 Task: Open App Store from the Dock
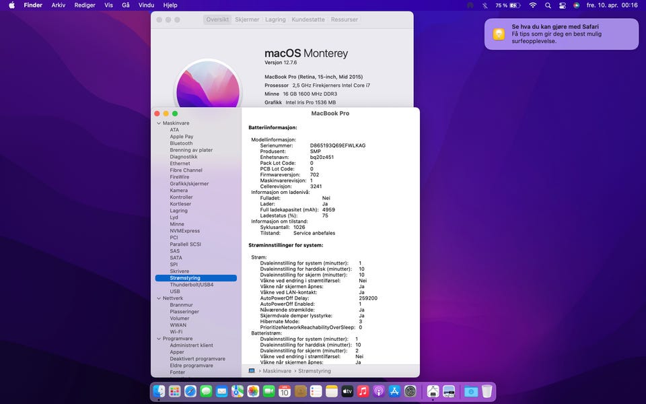pos(394,391)
